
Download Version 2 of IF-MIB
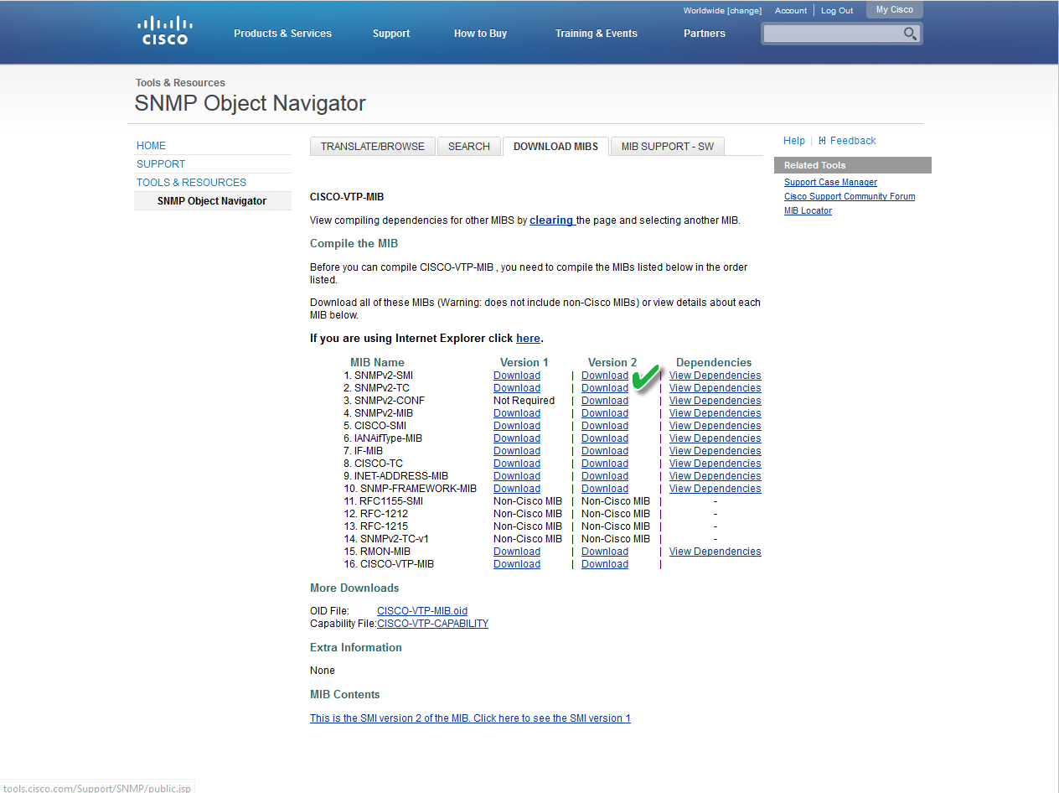pos(605,451)
